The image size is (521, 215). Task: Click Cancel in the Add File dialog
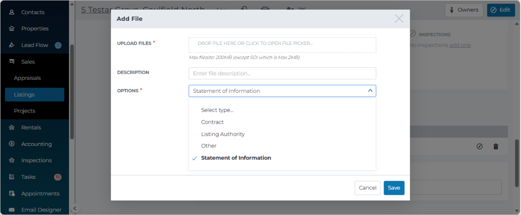click(368, 188)
